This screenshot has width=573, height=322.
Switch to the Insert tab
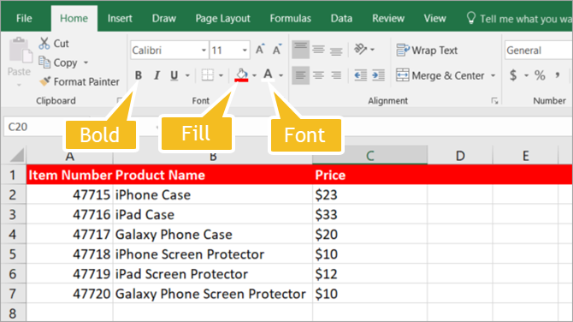[120, 18]
